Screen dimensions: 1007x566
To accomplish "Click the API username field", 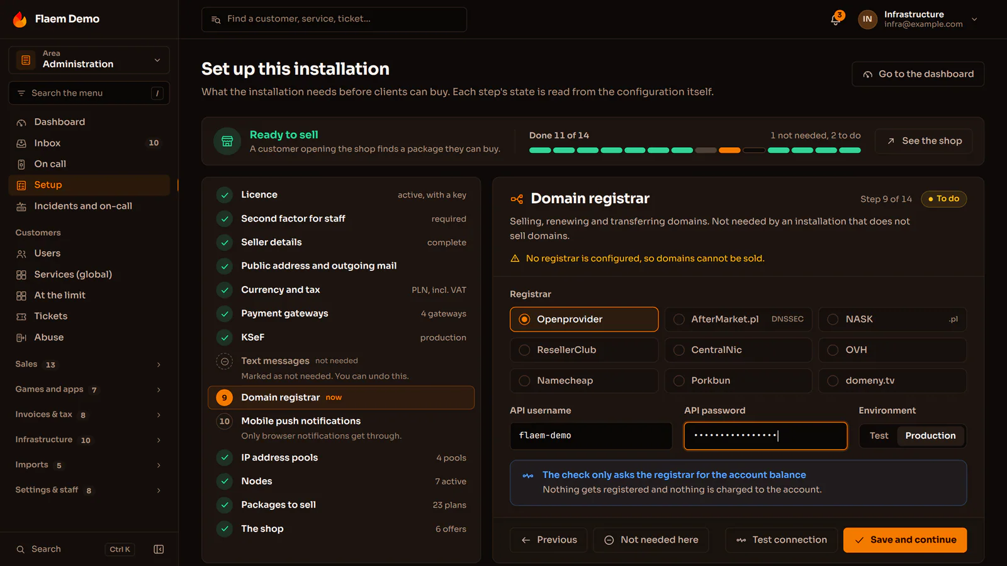I will 591,436.
